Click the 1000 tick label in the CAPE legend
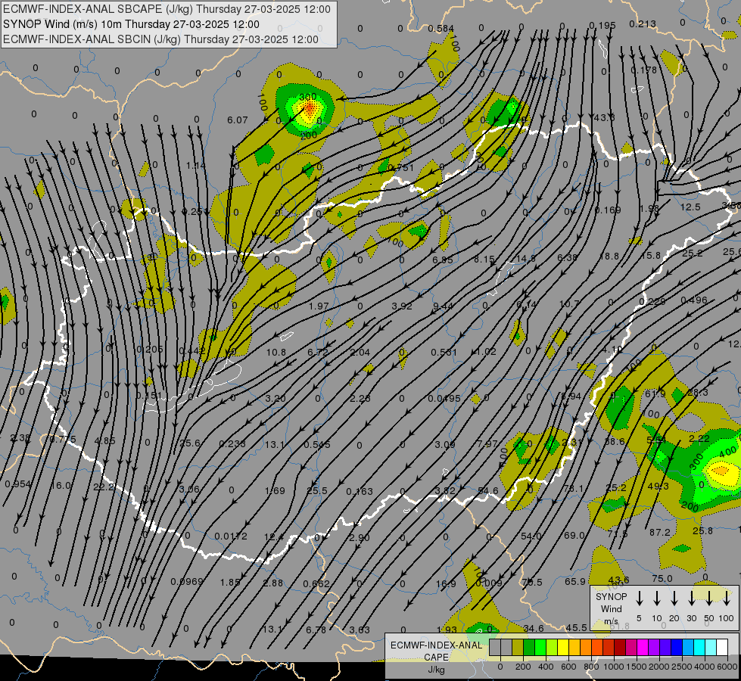This screenshot has width=741, height=681. point(613,667)
